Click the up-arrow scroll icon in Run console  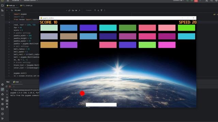coord(7,91)
